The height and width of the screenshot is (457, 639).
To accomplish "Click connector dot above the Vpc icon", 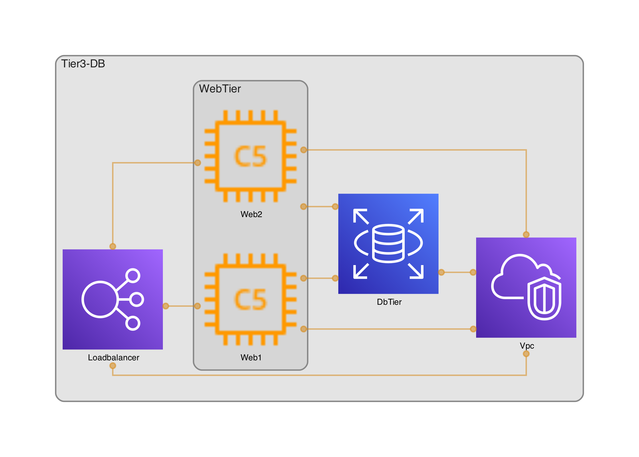I will click(526, 234).
